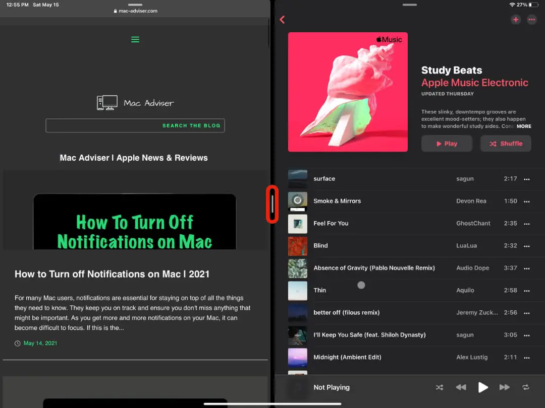Play the song Feel For You
The width and height of the screenshot is (545, 408).
(x=331, y=224)
